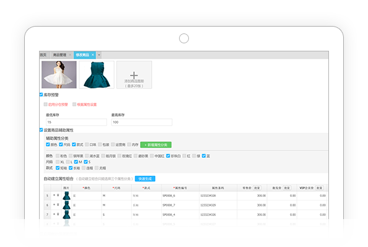
Task: Switch to the 商品管理 tab
Action: coord(59,55)
